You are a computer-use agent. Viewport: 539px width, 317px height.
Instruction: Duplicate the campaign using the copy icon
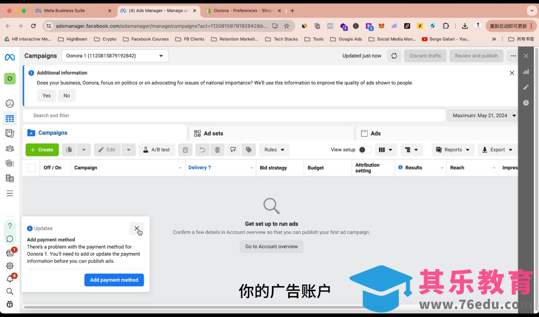(x=69, y=150)
